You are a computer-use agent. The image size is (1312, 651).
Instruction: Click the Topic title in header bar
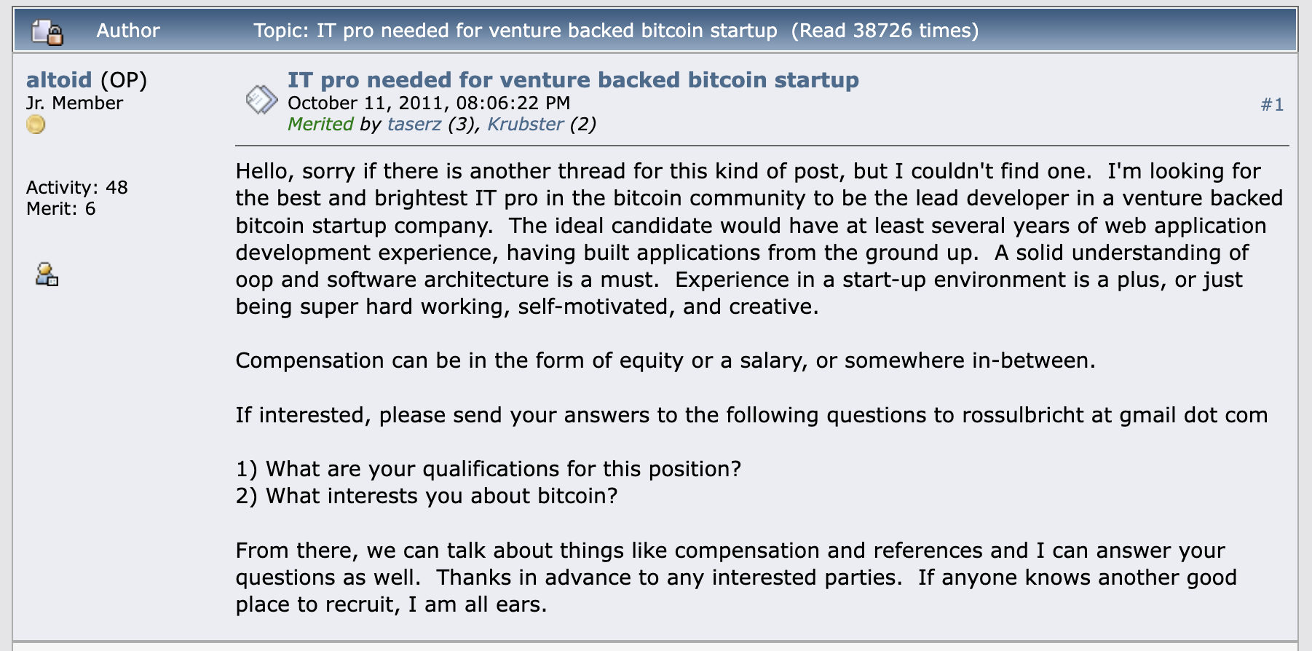click(x=515, y=31)
